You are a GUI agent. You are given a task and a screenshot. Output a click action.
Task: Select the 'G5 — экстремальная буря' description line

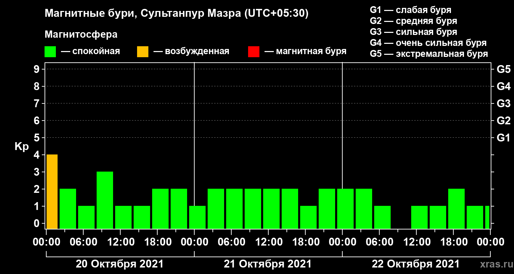429,54
